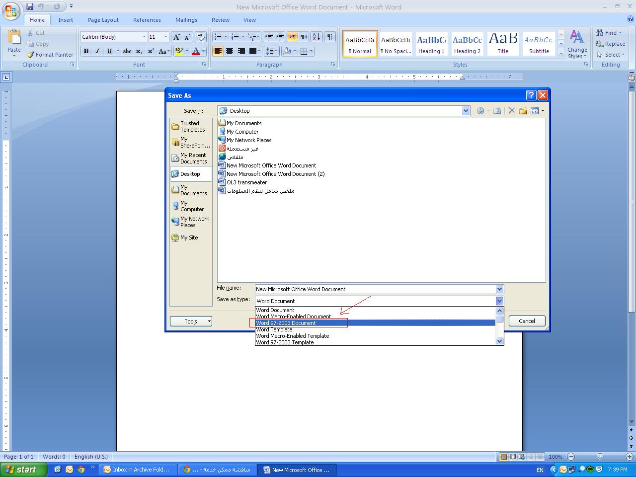The width and height of the screenshot is (636, 477).
Task: Open Insert ribbon tab
Action: pos(66,20)
